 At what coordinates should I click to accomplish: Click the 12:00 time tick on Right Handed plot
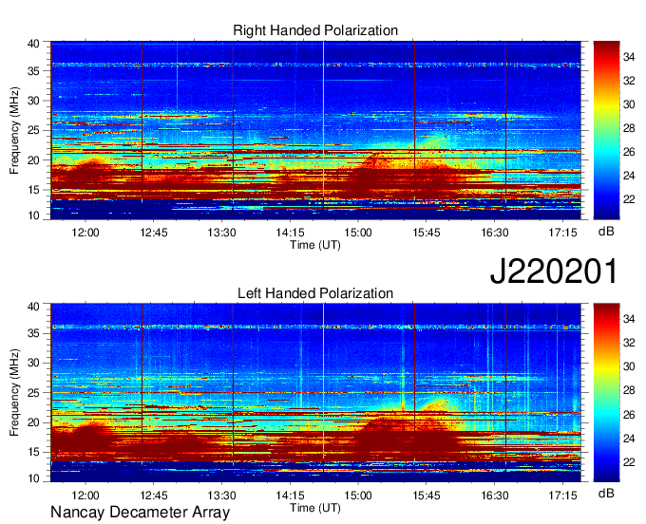(85, 233)
